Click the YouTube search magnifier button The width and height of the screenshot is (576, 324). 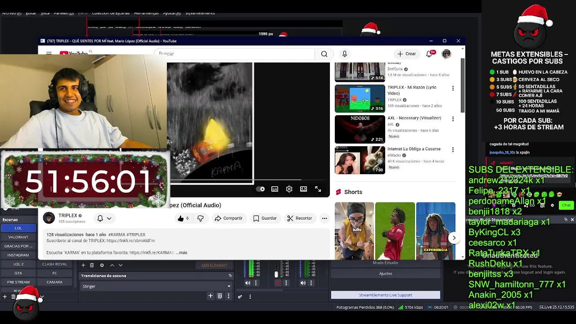pyautogui.click(x=324, y=54)
